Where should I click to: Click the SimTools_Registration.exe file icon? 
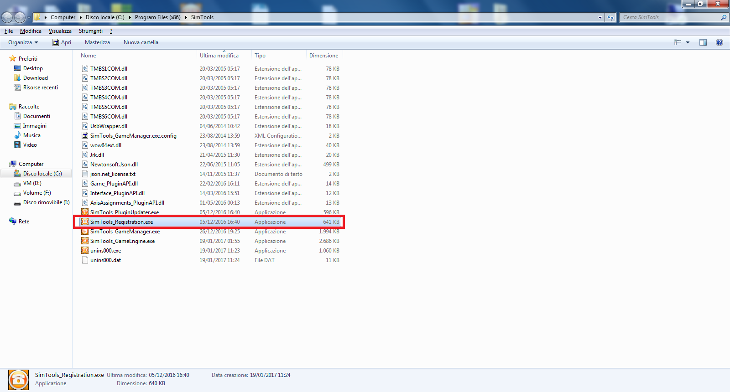click(85, 222)
